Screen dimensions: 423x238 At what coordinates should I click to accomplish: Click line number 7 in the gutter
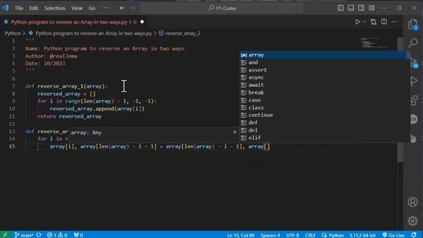pos(13,86)
